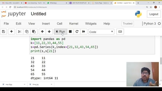This screenshot has width=162, height=91.
Task: Click the Python 3 kernel indicator circle
Action: 159,24
